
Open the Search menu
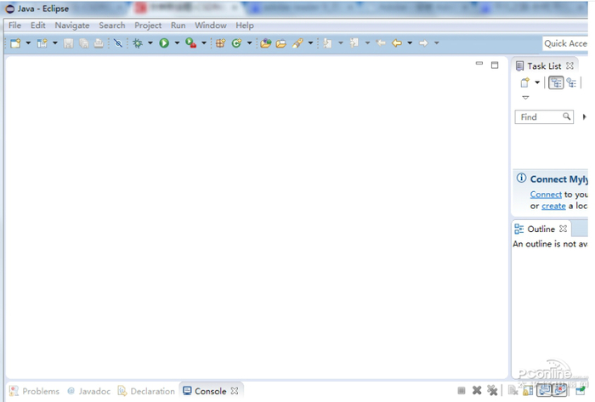(x=112, y=25)
